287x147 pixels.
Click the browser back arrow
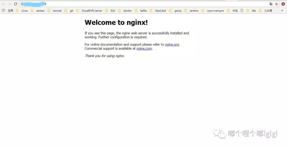point(4,4)
